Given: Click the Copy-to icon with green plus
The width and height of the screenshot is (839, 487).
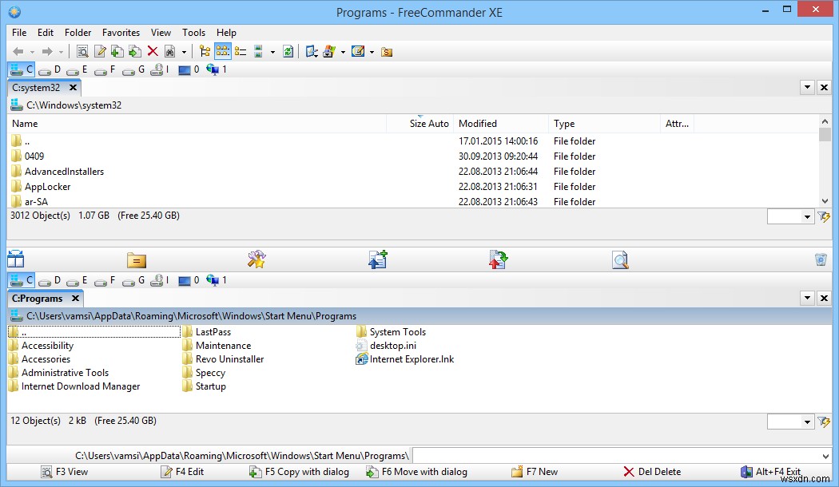Looking at the screenshot, I should click(377, 259).
